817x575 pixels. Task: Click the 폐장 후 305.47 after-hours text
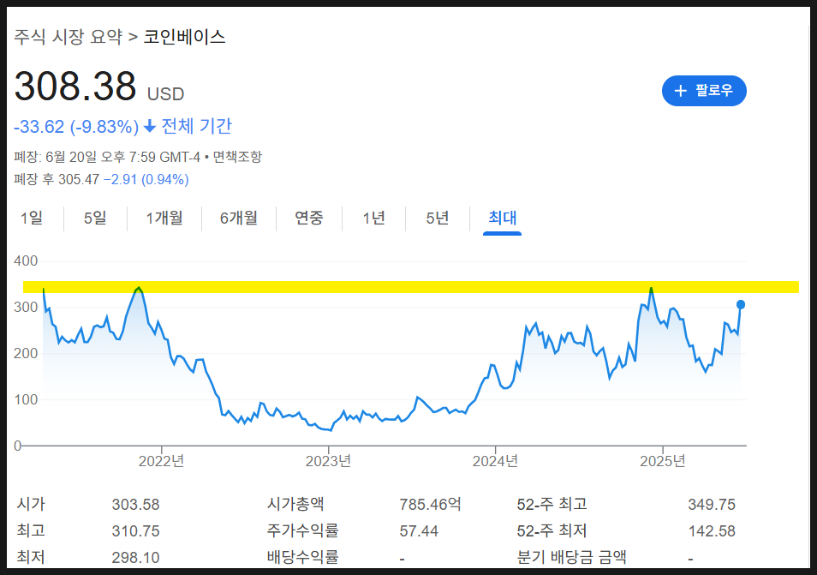click(x=57, y=179)
